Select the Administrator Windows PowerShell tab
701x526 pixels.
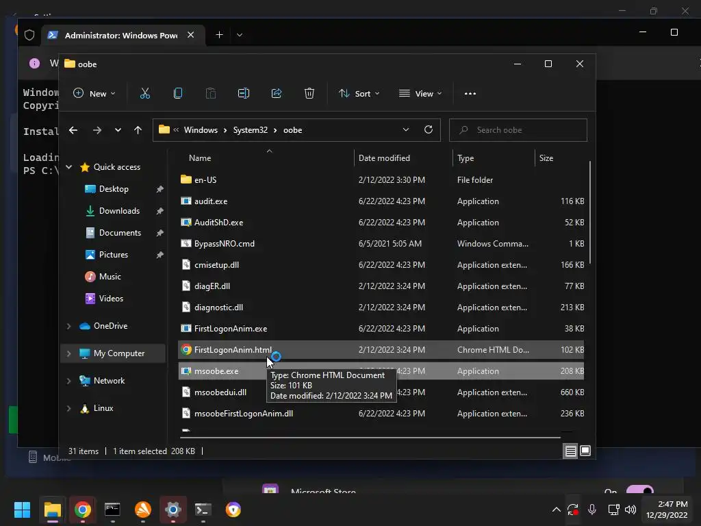[123, 36]
